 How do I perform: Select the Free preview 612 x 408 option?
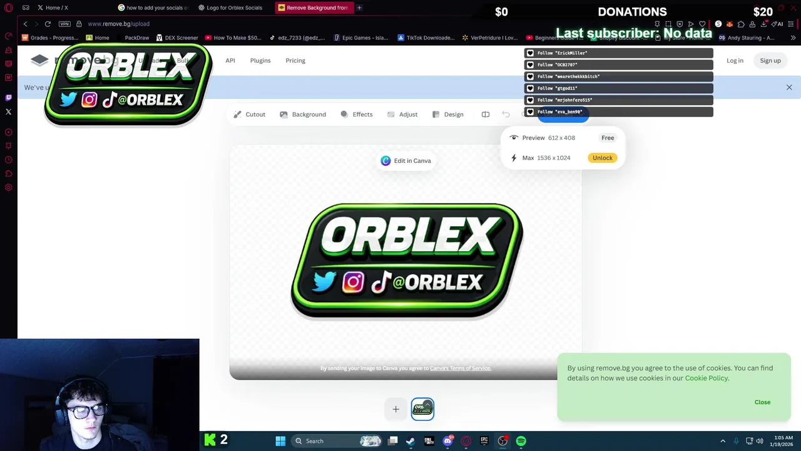point(562,138)
